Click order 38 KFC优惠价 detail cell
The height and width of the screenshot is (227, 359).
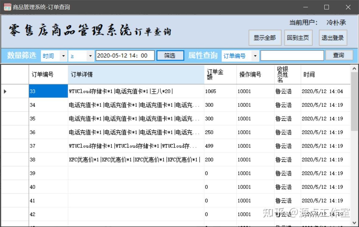[136, 160]
